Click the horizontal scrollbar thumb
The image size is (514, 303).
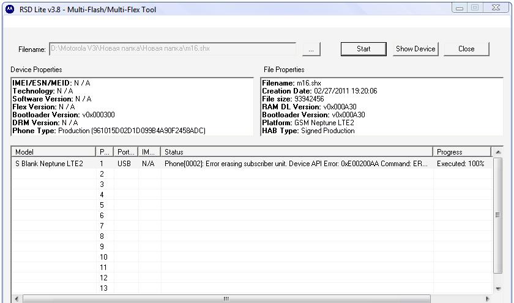[226, 299]
